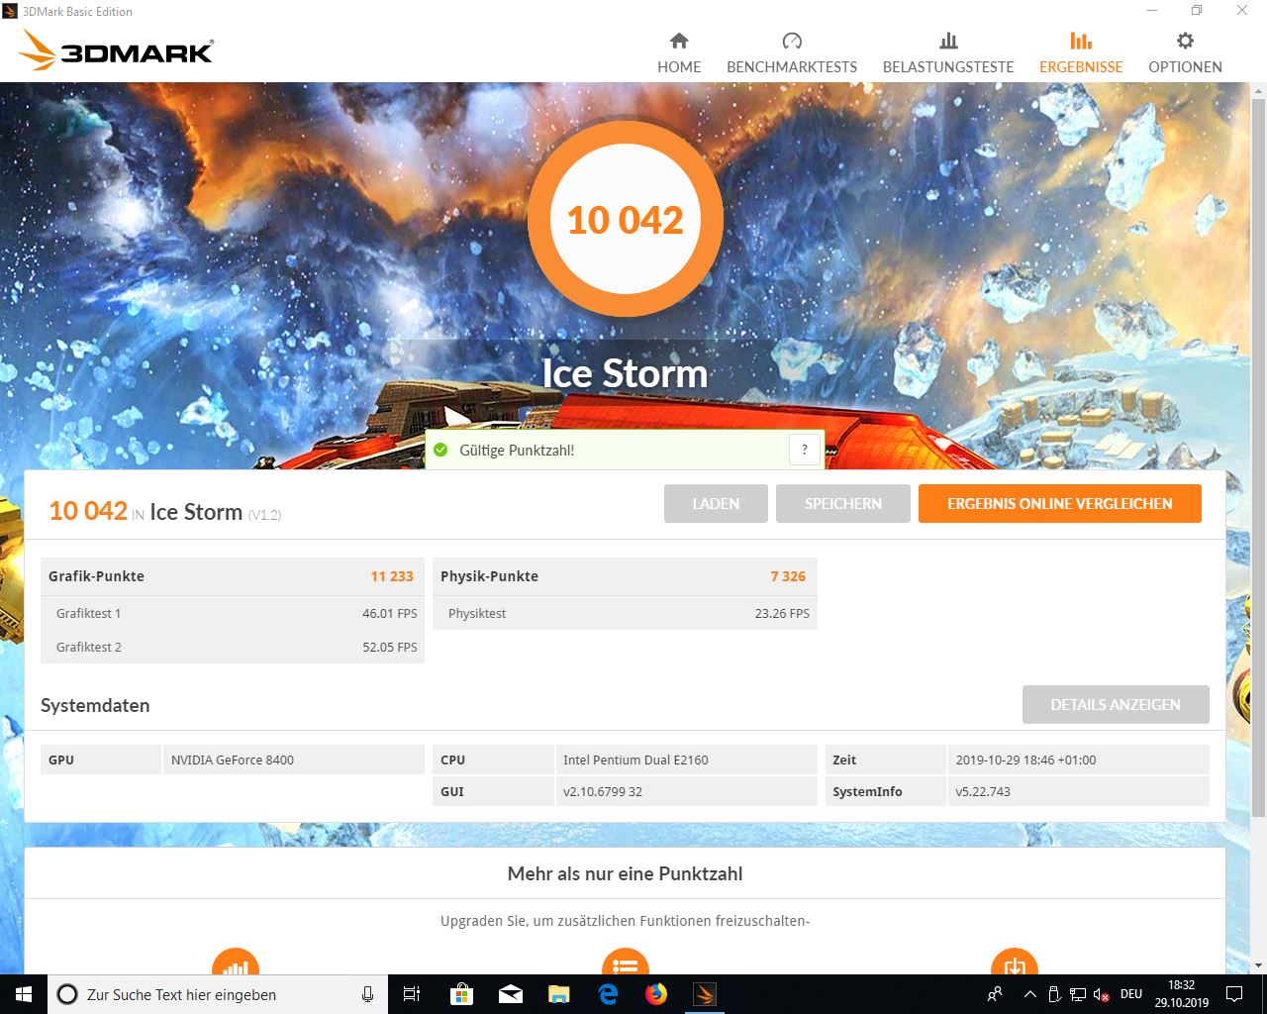Open Mail app from taskbar
The width and height of the screenshot is (1267, 1014).
[510, 994]
